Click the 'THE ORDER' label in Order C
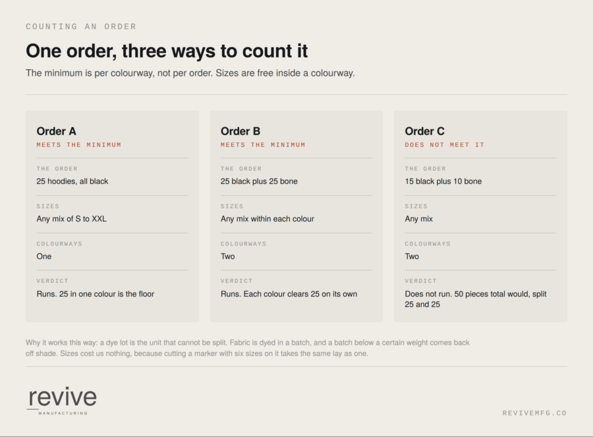 (x=426, y=169)
